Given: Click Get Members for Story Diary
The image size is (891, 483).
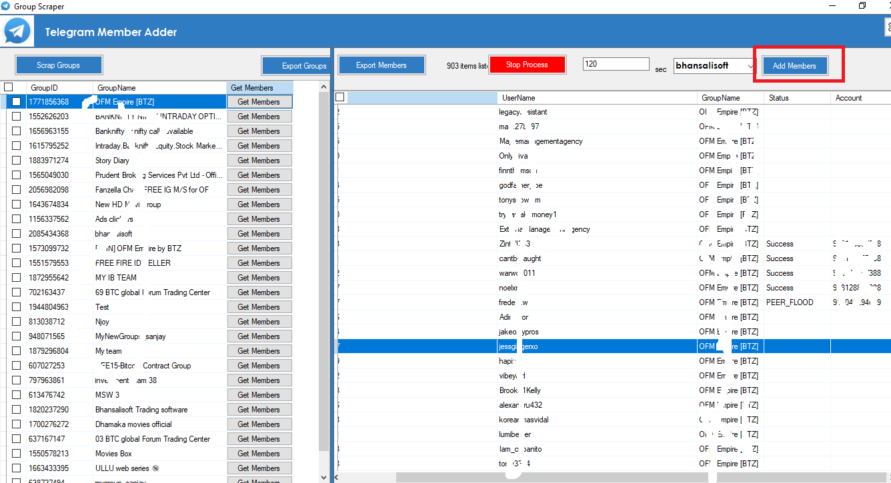Looking at the screenshot, I should [x=259, y=161].
